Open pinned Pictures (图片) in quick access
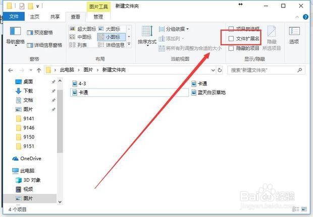 click(24, 109)
